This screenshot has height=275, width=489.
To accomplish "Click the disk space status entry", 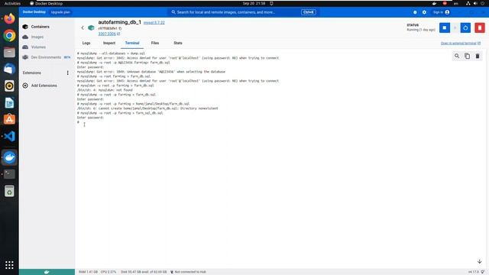I will [144, 272].
